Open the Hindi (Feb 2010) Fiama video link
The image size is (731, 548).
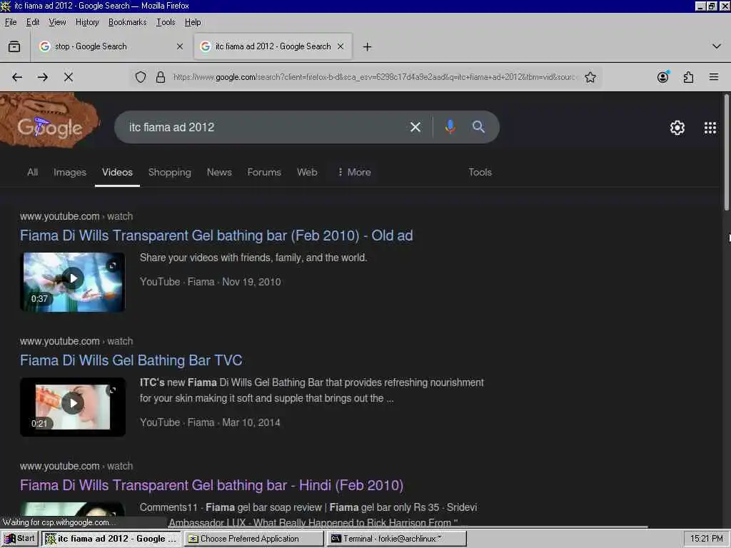click(211, 485)
